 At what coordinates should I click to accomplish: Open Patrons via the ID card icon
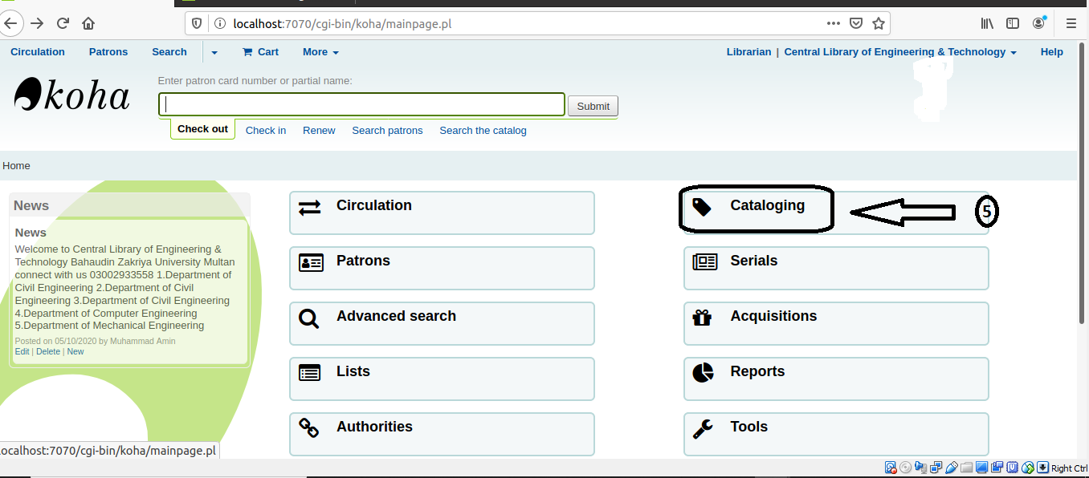click(308, 262)
